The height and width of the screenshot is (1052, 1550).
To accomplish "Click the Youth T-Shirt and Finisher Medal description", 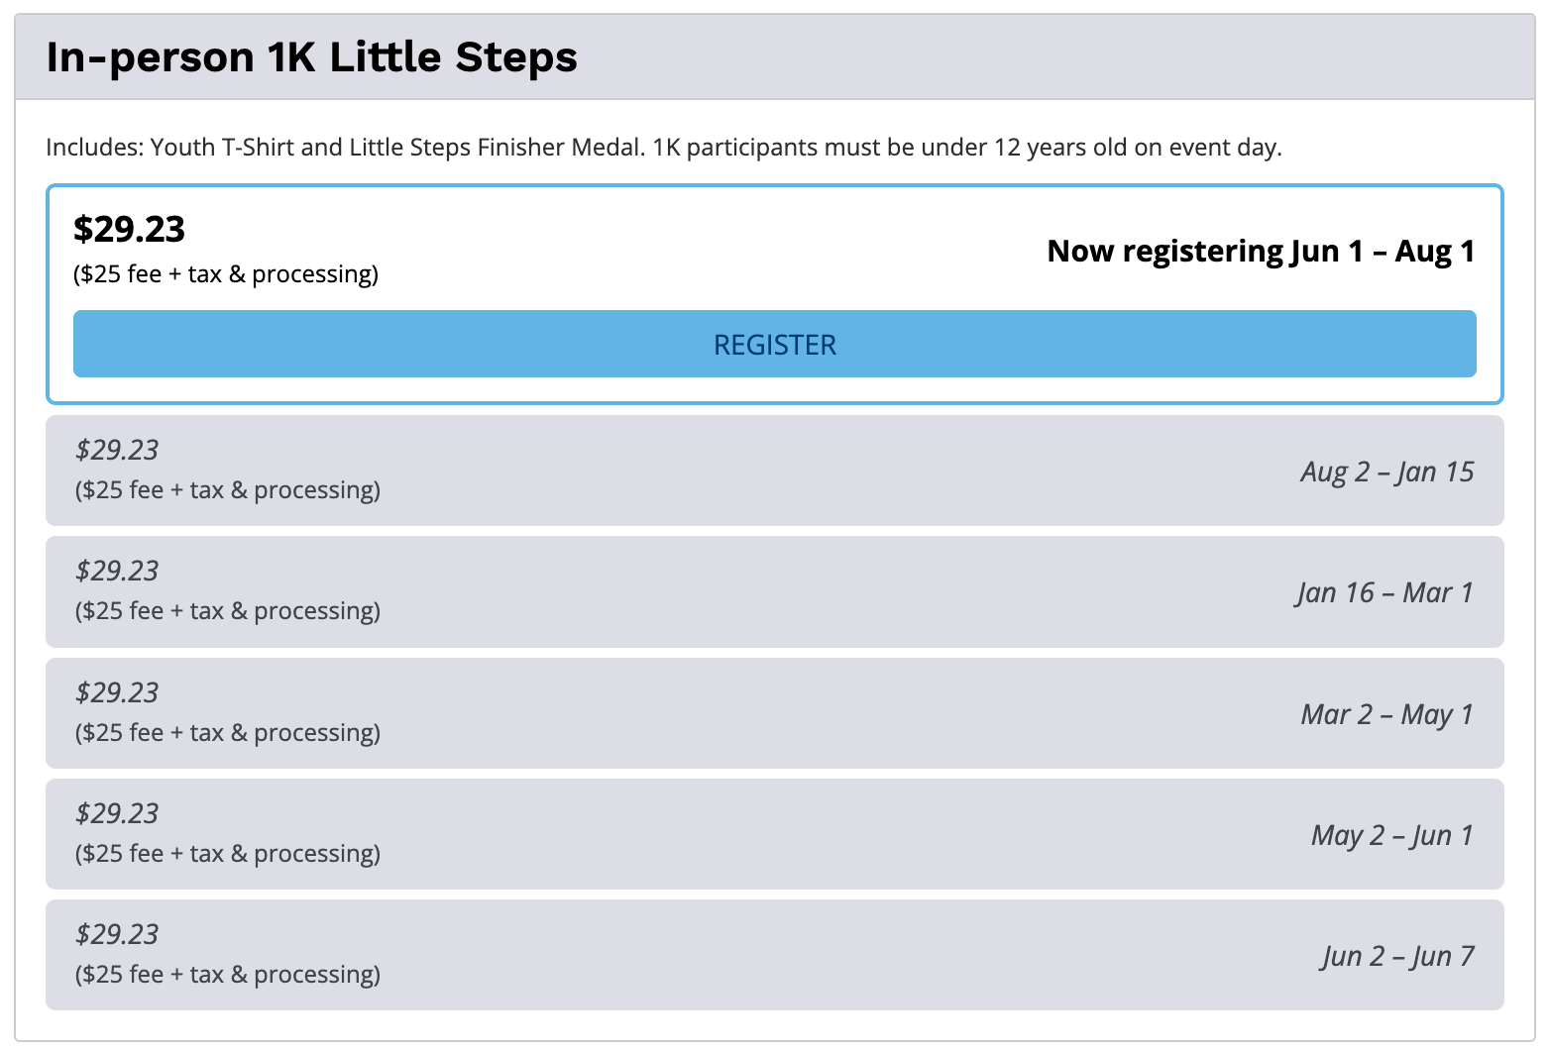I will pos(663,148).
